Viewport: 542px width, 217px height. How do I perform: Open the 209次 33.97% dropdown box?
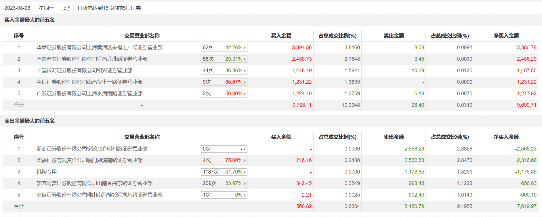(x=224, y=183)
